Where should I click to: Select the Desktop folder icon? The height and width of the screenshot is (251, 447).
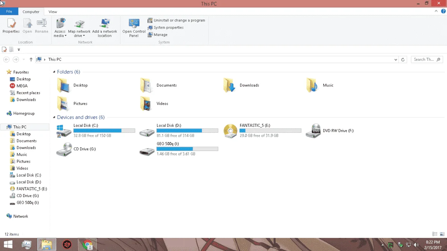coord(63,85)
